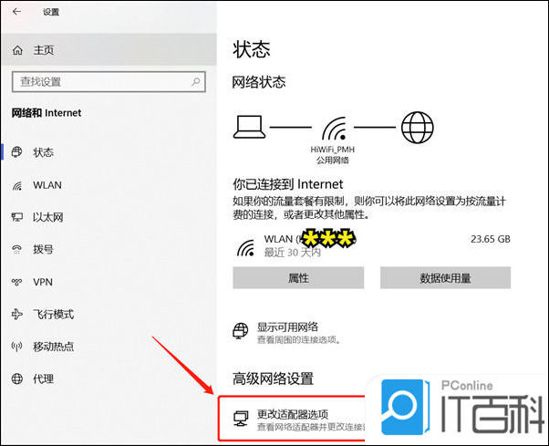Click the wifi icon beside the WLAN 最近 30 天内 usage entry

pyautogui.click(x=246, y=247)
